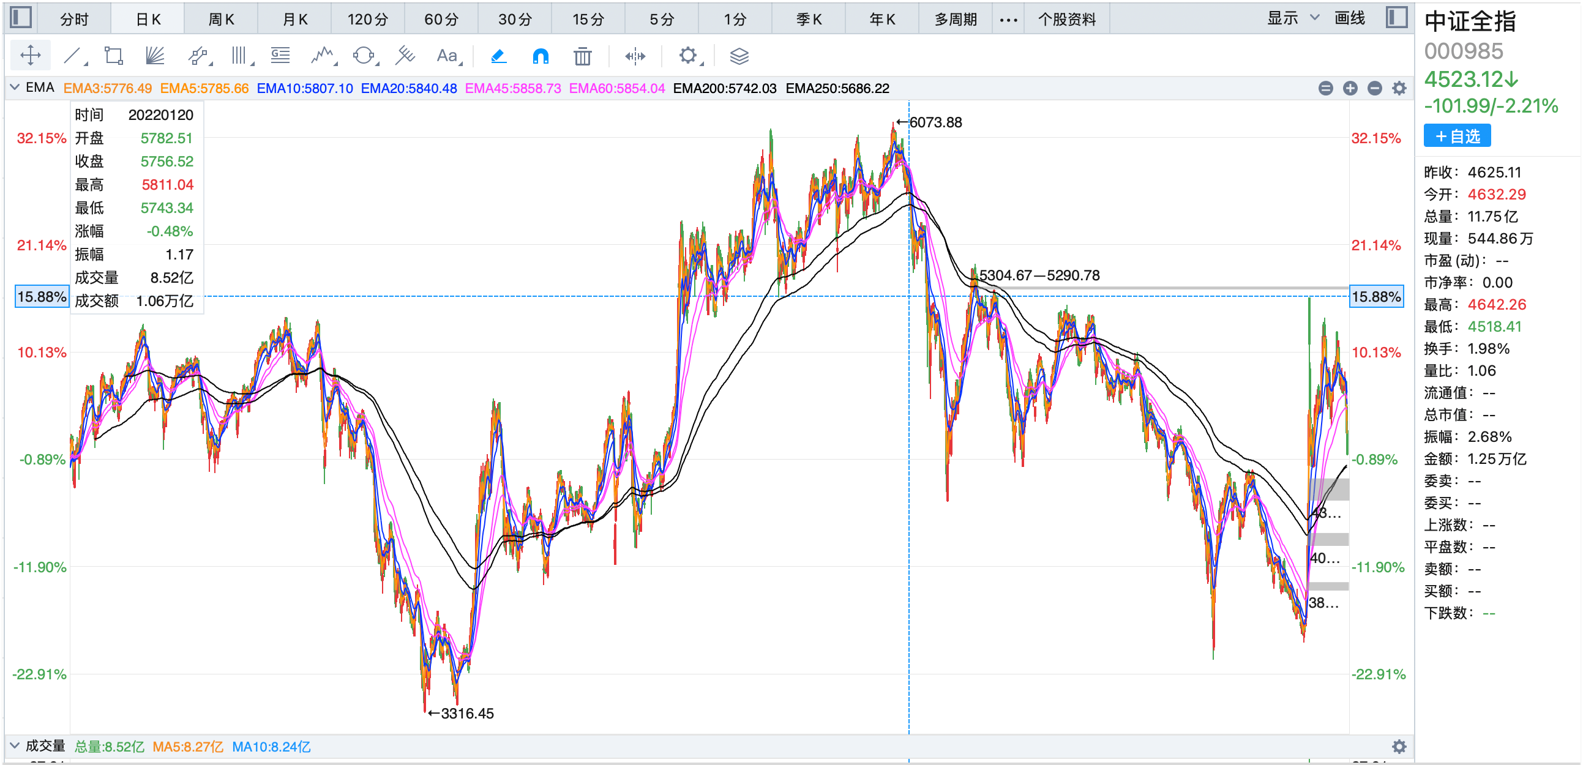Toggle the magnet snap tool
1583x765 pixels.
pyautogui.click(x=540, y=56)
